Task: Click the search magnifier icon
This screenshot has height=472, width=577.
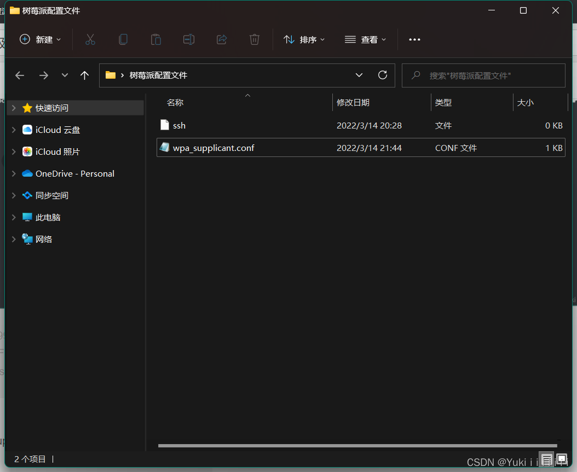Action: (x=416, y=75)
